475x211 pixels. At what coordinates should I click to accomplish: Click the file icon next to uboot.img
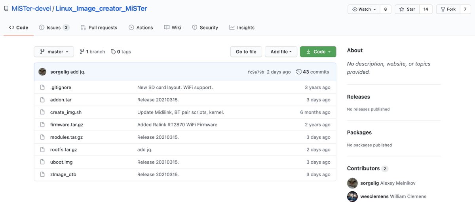coord(42,162)
